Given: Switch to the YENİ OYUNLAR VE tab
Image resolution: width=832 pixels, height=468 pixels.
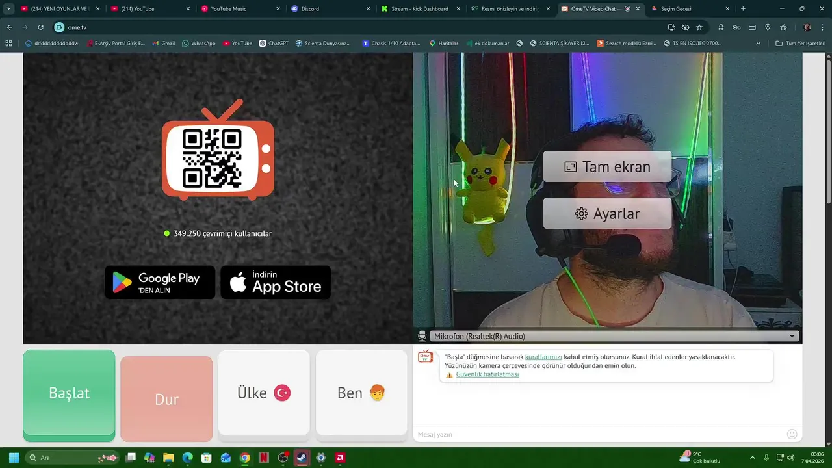Looking at the screenshot, I should [x=58, y=9].
